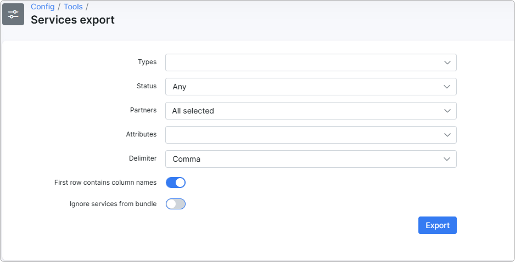This screenshot has height=262, width=515.
Task: Click the chevron arrow in the Delimiter field
Action: tap(447, 159)
